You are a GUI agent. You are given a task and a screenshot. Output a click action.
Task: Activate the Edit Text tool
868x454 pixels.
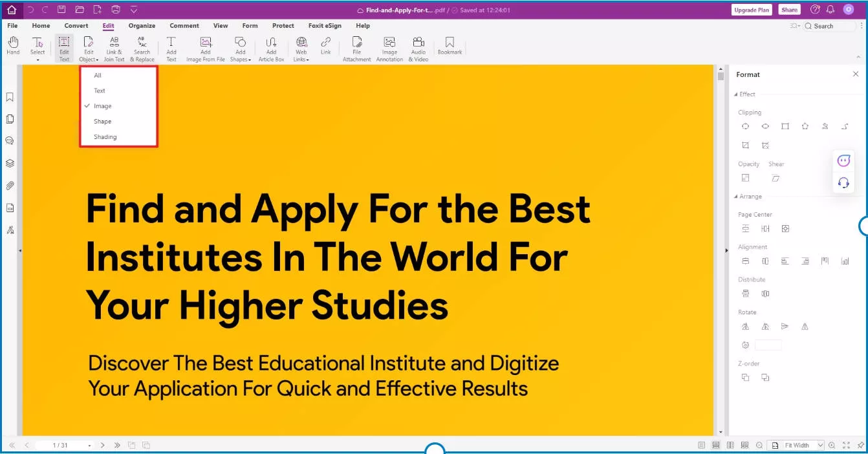point(64,49)
